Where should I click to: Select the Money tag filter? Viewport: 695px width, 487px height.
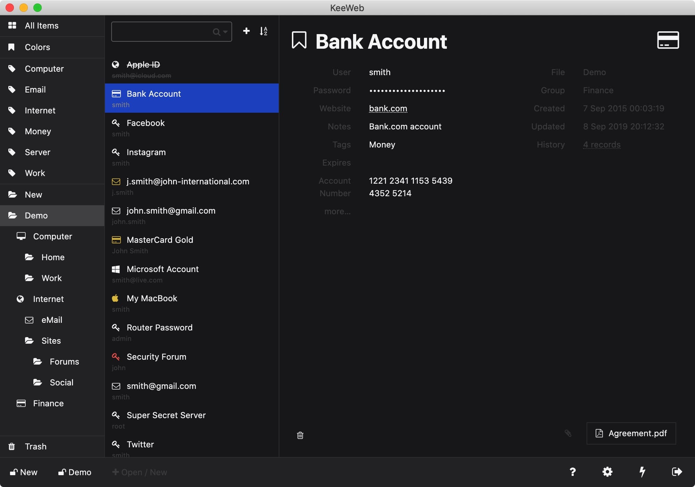(38, 130)
